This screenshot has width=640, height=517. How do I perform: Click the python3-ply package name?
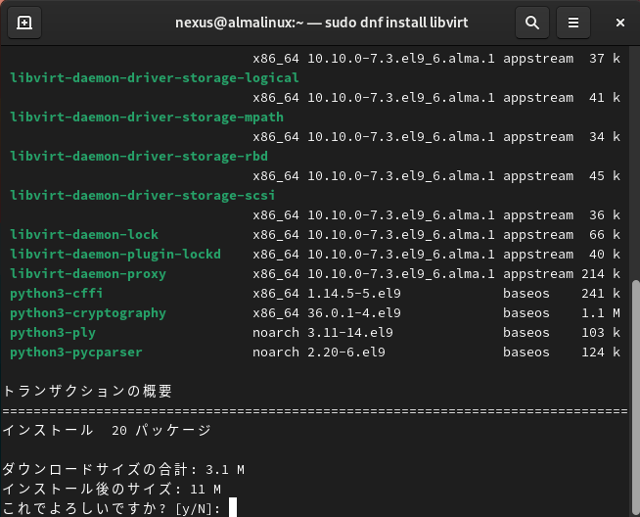[x=53, y=333]
